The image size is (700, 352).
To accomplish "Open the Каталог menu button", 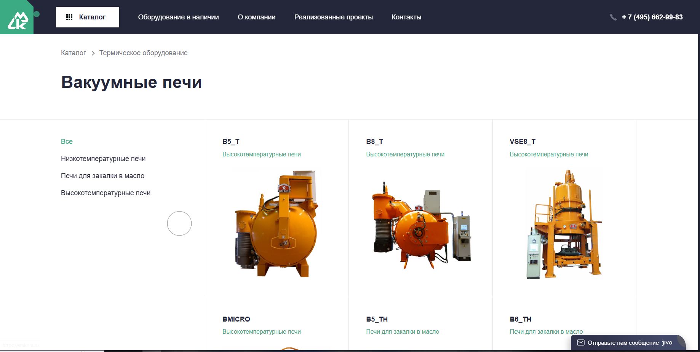I will coord(88,17).
